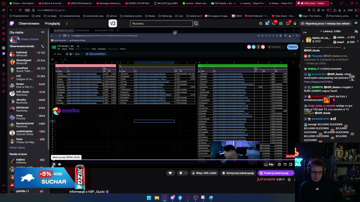The image size is (360, 202).
Task: Click the heart follow button
Action: pos(170,173)
